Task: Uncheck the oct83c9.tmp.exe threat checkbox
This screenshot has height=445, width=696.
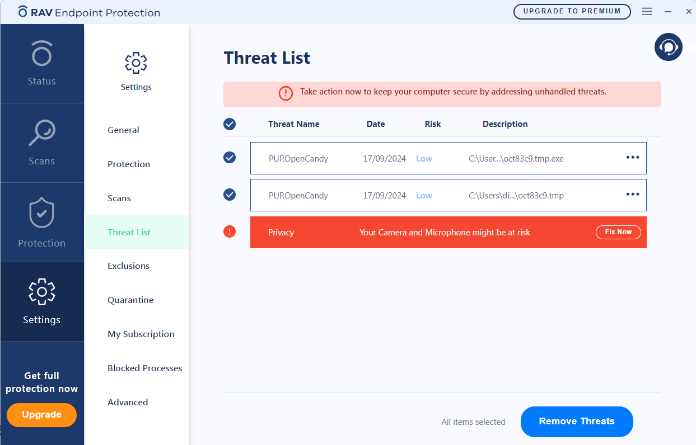Action: 230,158
